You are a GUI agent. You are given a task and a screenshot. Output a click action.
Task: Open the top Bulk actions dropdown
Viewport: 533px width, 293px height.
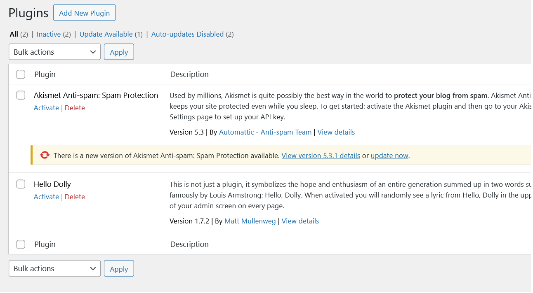coord(54,52)
